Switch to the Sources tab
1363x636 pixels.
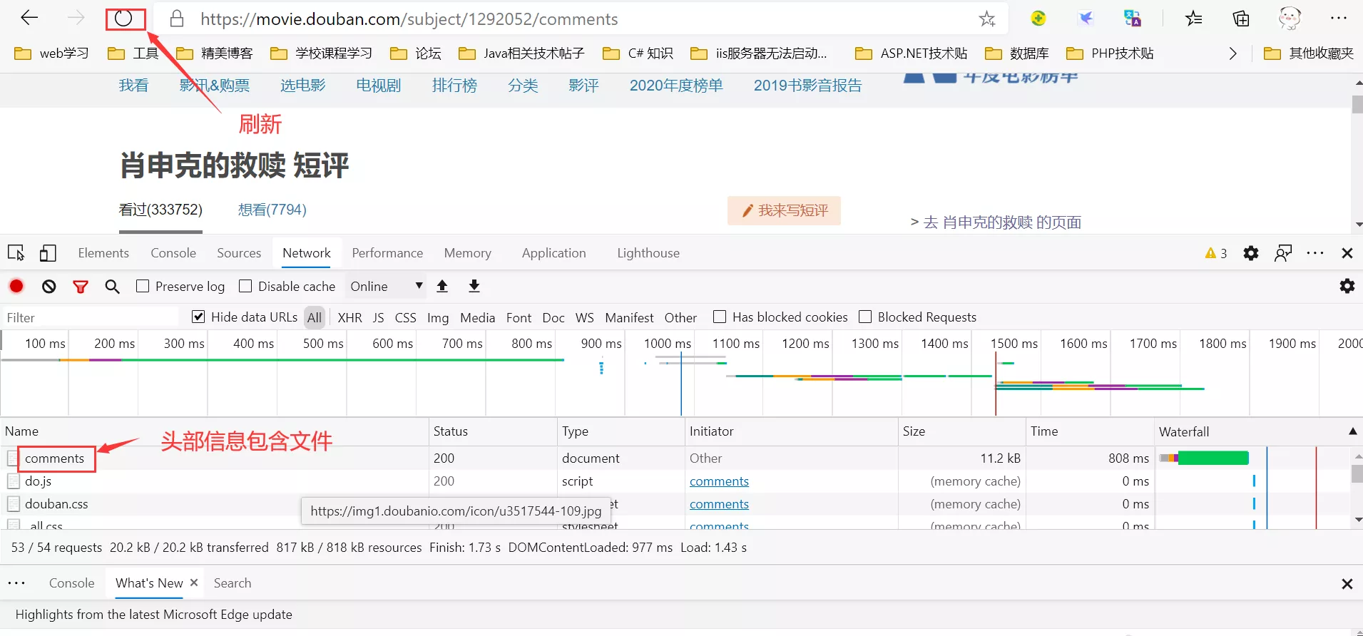tap(239, 253)
